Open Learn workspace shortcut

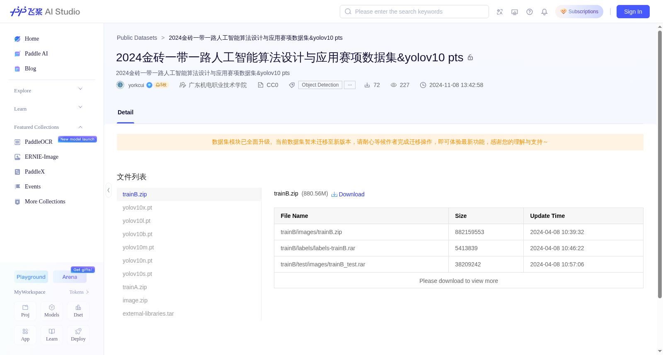52,335
